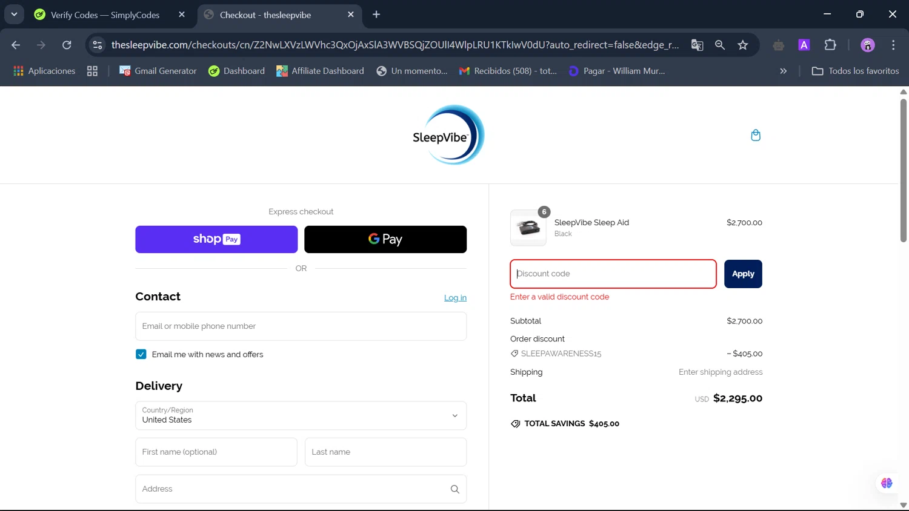Click the tab groups grid icon in bookmarks bar
909x511 pixels.
click(92, 71)
